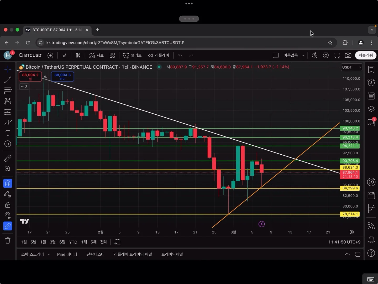The image size is (378, 284).
Task: Open the notifications bell panel
Action: (x=371, y=240)
